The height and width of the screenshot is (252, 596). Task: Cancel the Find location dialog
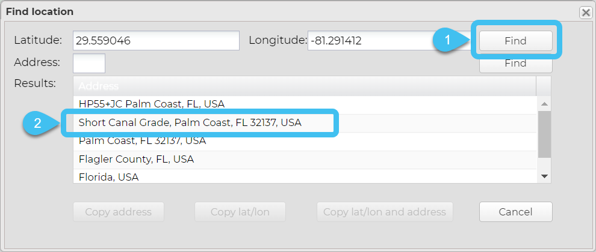point(515,212)
